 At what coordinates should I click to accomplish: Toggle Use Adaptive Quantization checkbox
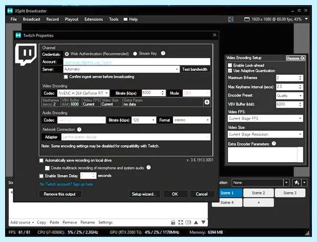click(x=230, y=71)
